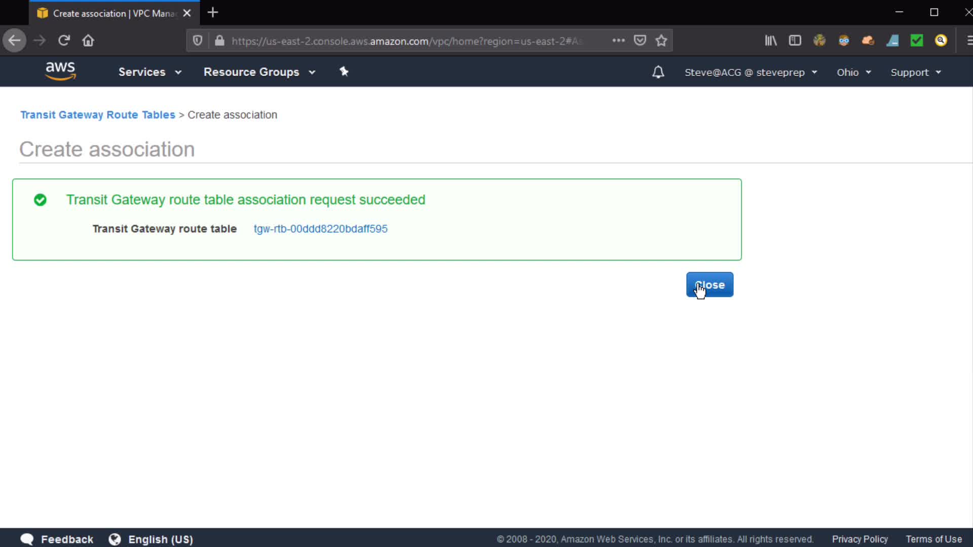The image size is (973, 547).
Task: Open Firefox library icon
Action: [x=771, y=41]
